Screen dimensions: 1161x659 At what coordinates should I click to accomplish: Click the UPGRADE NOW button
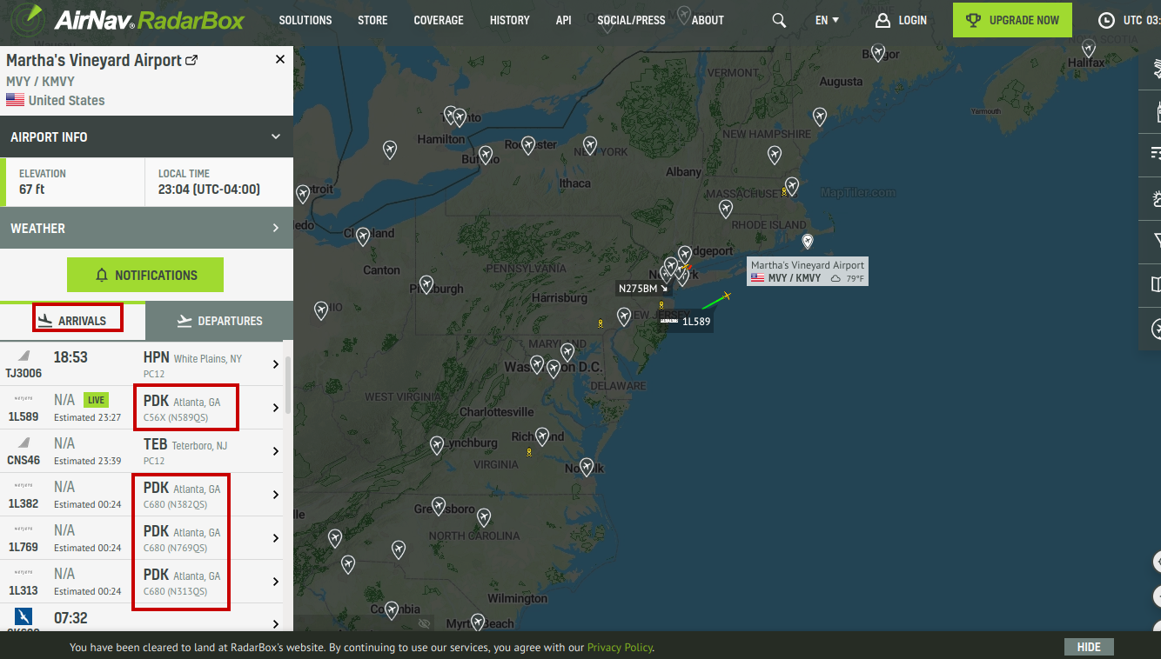[1012, 20]
